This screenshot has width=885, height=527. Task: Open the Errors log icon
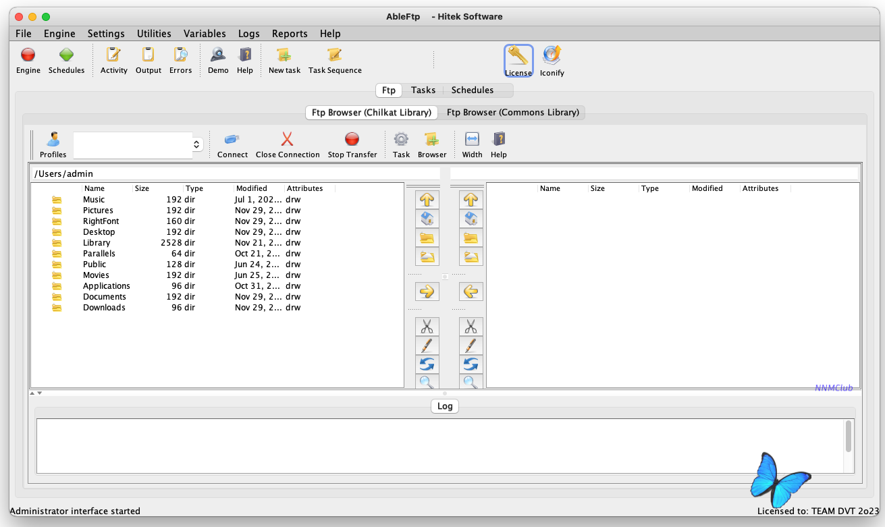(x=180, y=55)
